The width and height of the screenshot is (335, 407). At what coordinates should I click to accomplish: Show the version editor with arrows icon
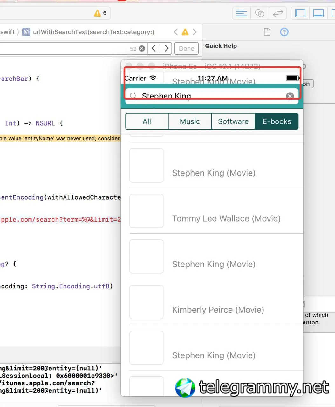click(278, 13)
